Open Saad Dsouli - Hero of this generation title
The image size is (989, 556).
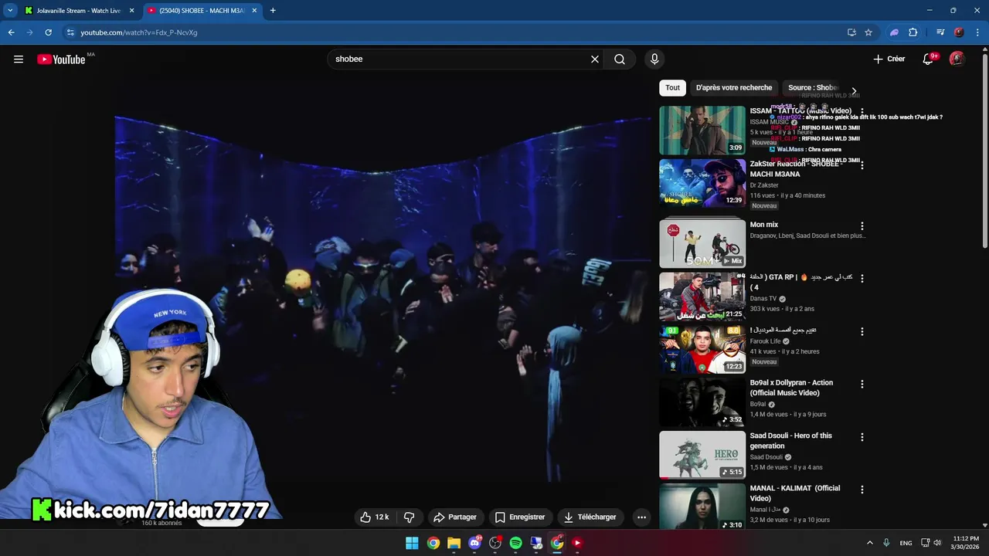tap(790, 441)
